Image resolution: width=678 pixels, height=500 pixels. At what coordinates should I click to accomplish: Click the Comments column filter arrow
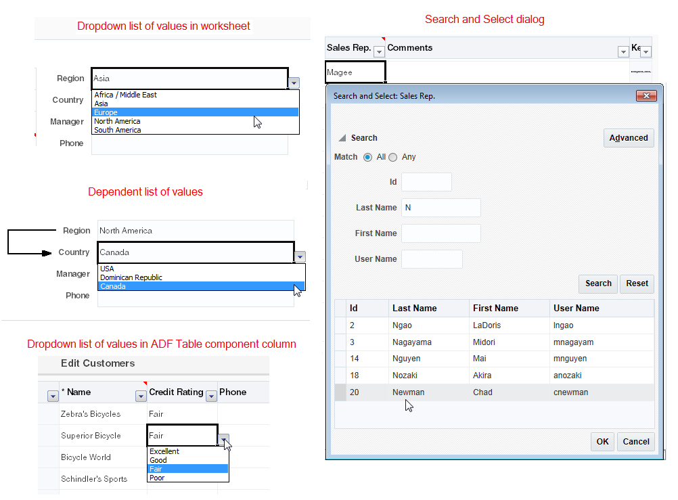[x=623, y=52]
